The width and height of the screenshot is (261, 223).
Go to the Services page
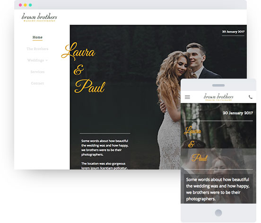tap(37, 72)
